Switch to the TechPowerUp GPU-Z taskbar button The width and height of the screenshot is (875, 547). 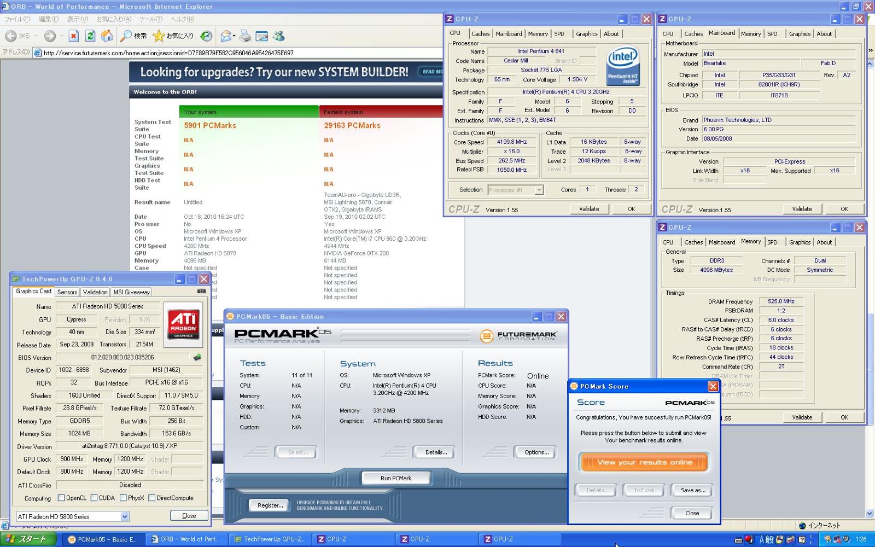point(269,539)
